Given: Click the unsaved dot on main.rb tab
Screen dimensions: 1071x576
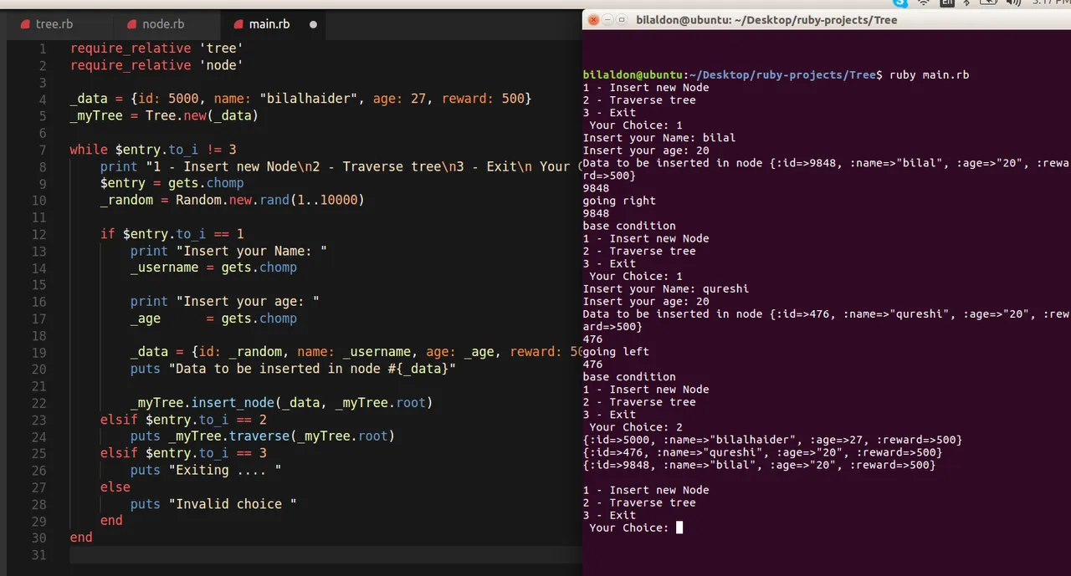Looking at the screenshot, I should pyautogui.click(x=314, y=24).
